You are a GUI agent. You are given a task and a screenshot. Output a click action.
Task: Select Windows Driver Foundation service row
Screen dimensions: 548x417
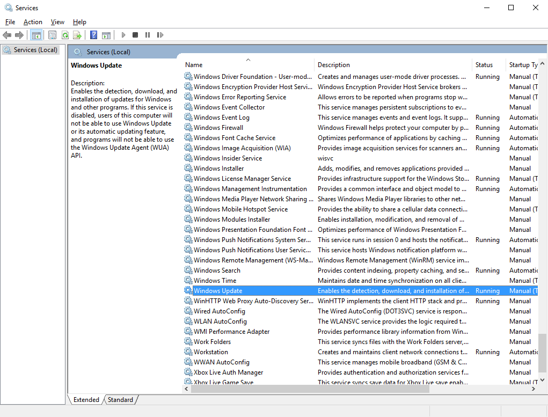360,77
